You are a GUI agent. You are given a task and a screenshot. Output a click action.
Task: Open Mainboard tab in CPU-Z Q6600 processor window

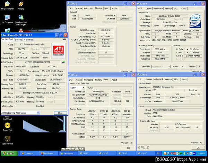(x=158, y=8)
